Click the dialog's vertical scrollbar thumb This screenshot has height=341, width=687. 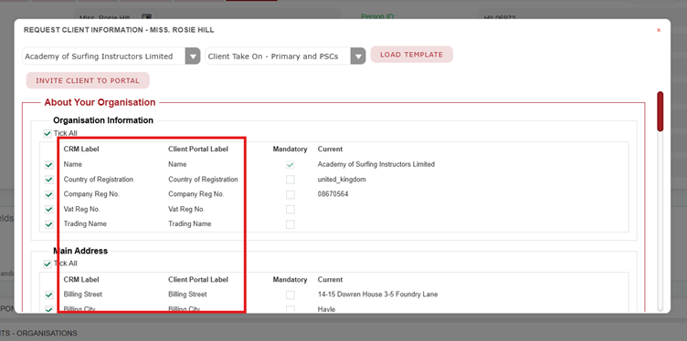tap(660, 111)
